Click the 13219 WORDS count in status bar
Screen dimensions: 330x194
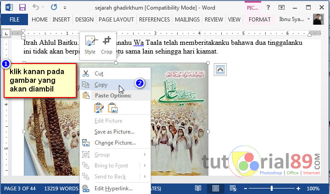(61, 189)
